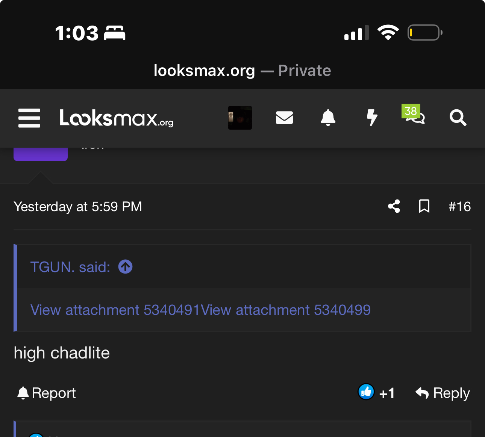
Task: Open View attachment 5340491 link
Action: click(115, 310)
